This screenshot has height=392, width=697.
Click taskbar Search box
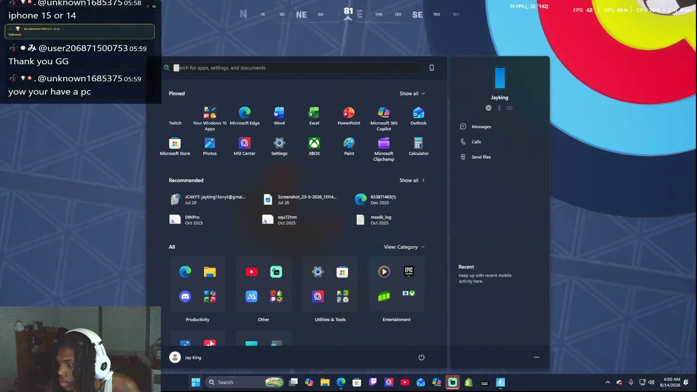click(x=245, y=382)
